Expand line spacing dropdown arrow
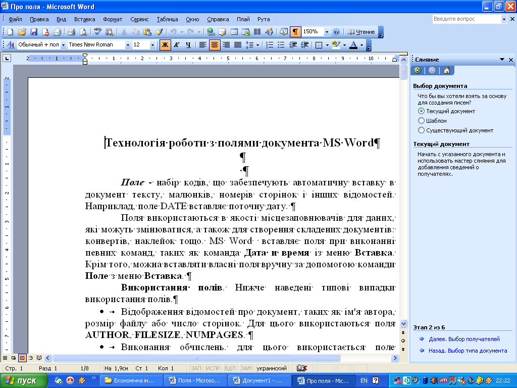The height and width of the screenshot is (388, 517). [257, 44]
